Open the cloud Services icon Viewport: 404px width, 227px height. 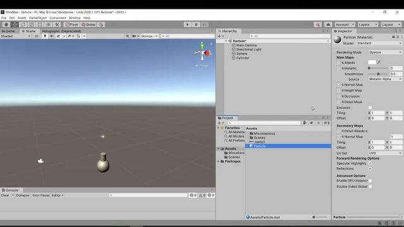pos(328,25)
